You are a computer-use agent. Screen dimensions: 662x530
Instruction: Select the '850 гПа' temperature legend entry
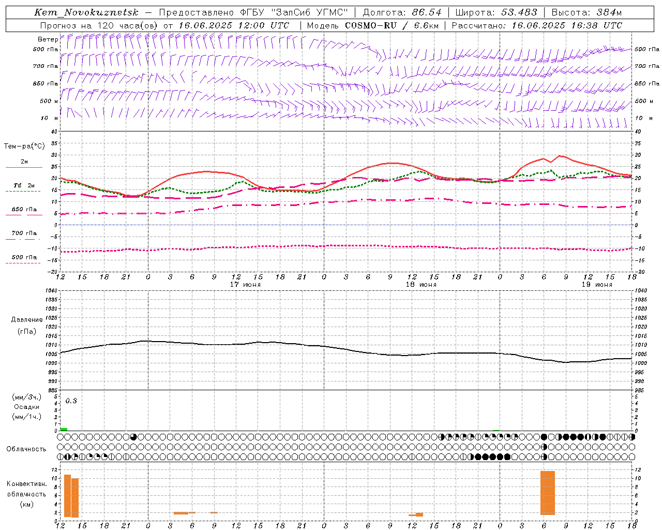[24, 210]
